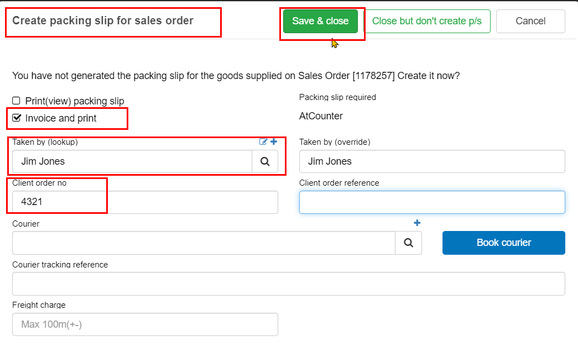Click the Invoice and print label text
The height and width of the screenshot is (352, 578).
click(61, 118)
